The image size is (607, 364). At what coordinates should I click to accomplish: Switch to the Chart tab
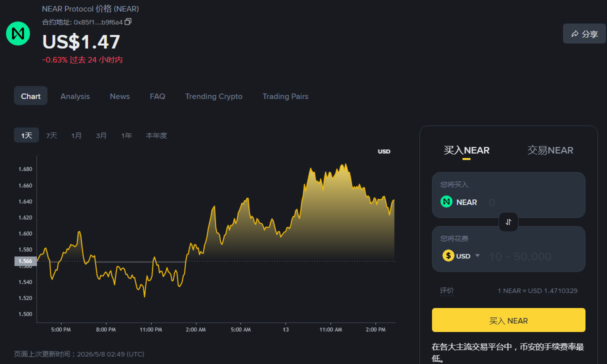[30, 96]
